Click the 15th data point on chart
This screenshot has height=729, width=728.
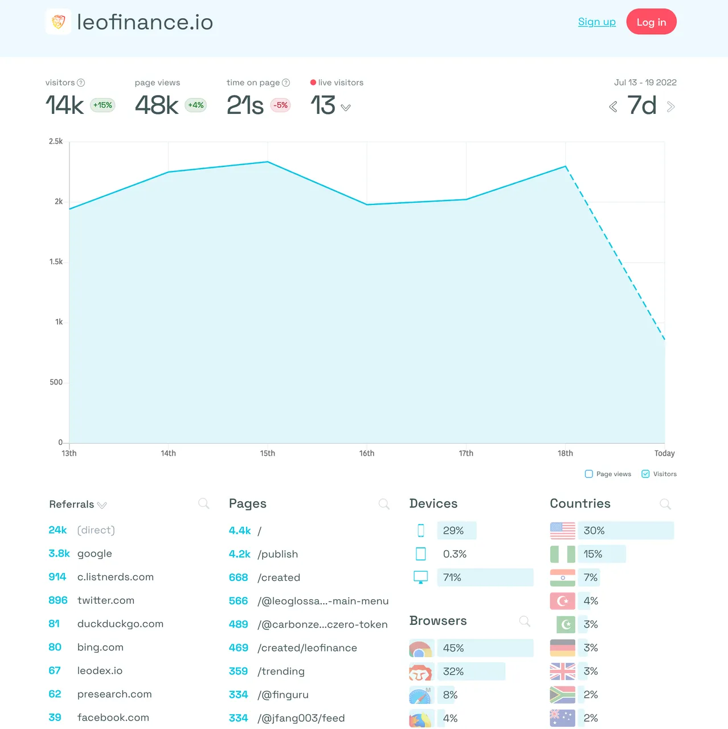pyautogui.click(x=268, y=162)
